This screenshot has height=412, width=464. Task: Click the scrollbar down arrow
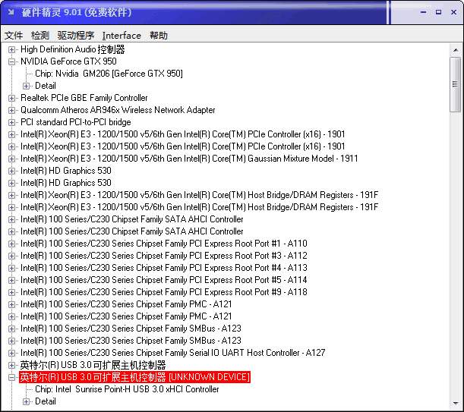tap(456, 403)
